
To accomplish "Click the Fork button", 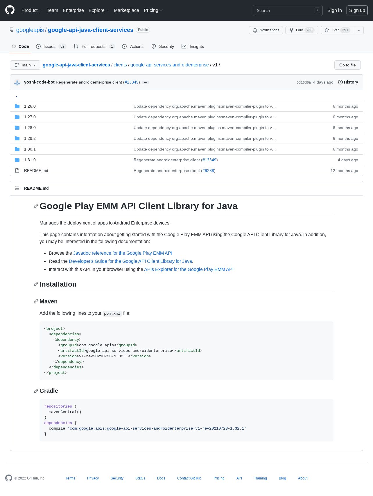I will tap(302, 30).
